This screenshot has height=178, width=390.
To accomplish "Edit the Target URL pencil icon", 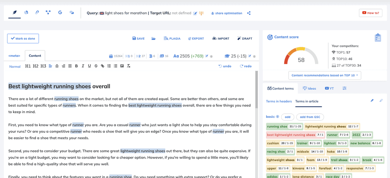I will (195, 13).
